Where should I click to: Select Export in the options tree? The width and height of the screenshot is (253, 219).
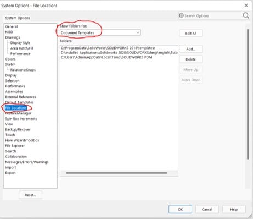click(x=10, y=173)
